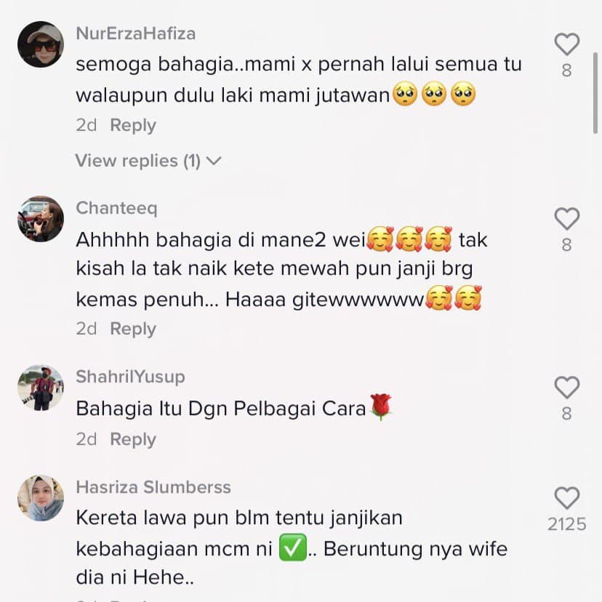Image resolution: width=602 pixels, height=602 pixels.
Task: Click the comments scrollbar on the right
Action: [595, 93]
